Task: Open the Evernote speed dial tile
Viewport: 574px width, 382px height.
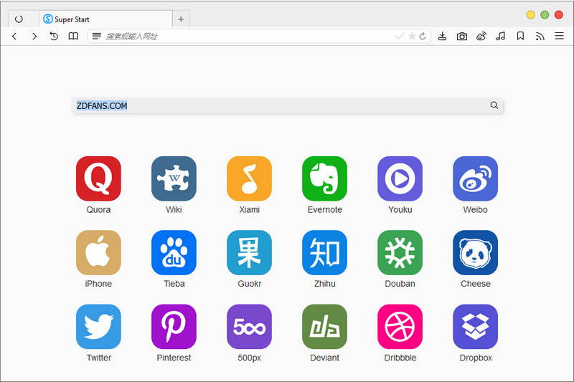Action: 324,178
